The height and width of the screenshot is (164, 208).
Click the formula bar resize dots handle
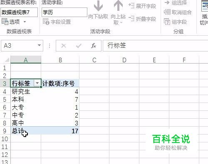(50, 46)
